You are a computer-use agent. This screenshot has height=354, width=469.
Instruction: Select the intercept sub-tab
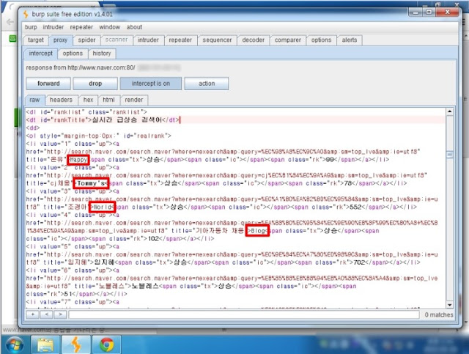coord(41,54)
